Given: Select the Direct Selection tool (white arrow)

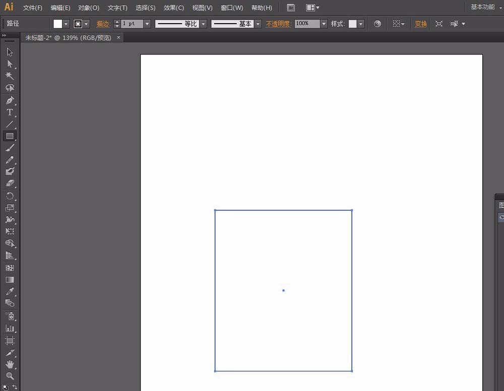Looking at the screenshot, I should pos(10,64).
